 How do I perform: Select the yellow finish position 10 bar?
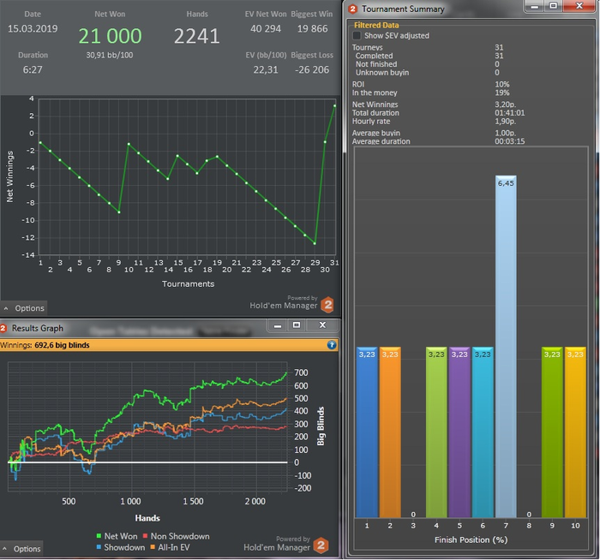click(575, 432)
